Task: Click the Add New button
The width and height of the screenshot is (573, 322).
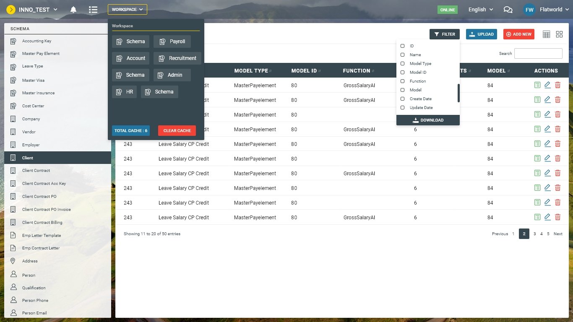Action: pyautogui.click(x=518, y=34)
